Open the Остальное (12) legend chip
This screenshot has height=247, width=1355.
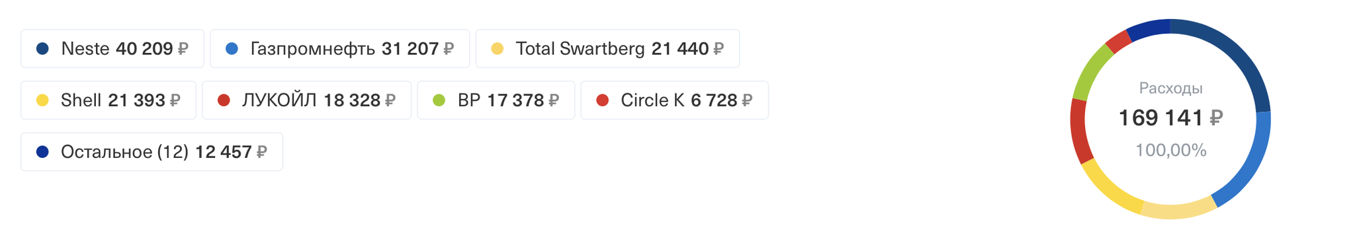click(x=152, y=151)
